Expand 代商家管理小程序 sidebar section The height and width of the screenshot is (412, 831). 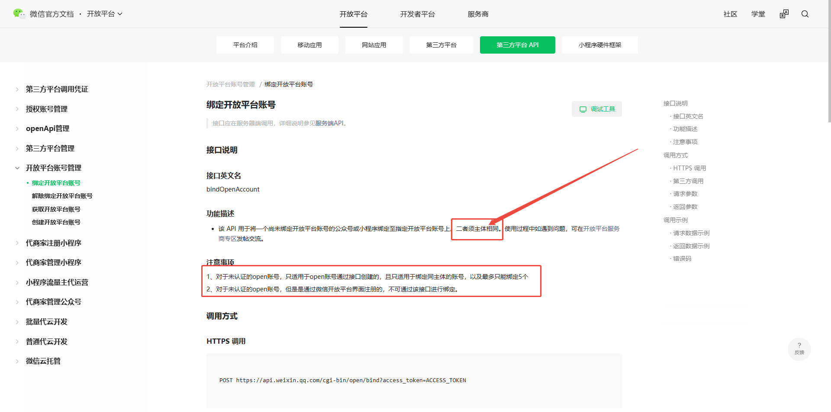(53, 262)
